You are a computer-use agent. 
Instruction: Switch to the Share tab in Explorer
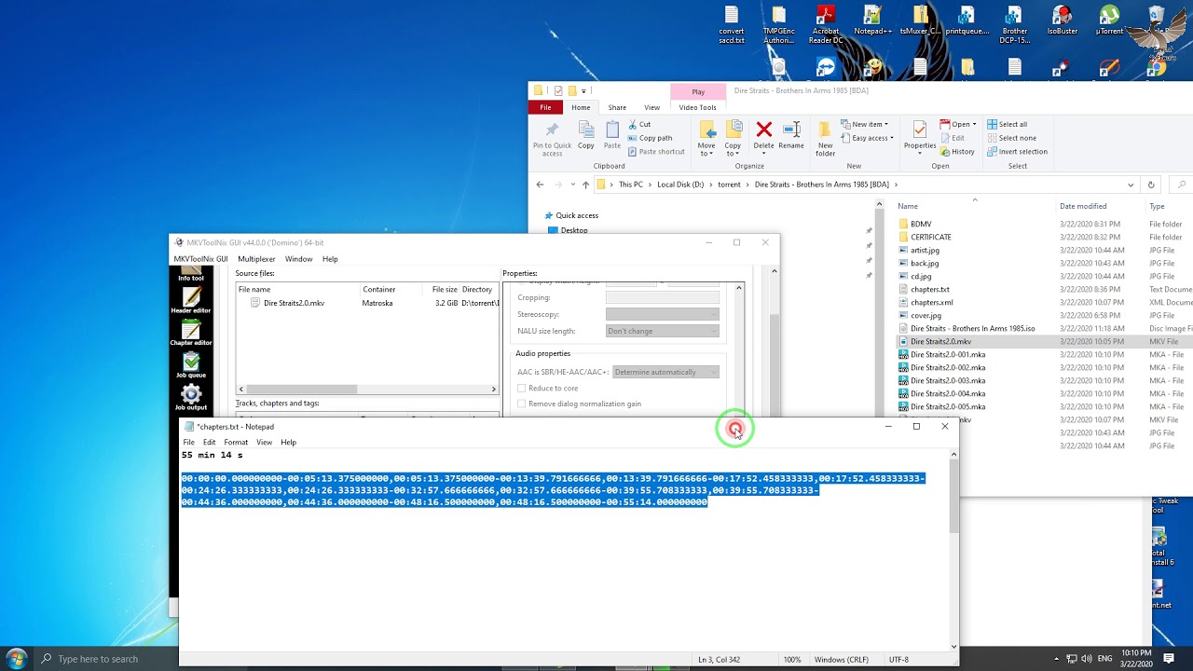[x=617, y=107]
